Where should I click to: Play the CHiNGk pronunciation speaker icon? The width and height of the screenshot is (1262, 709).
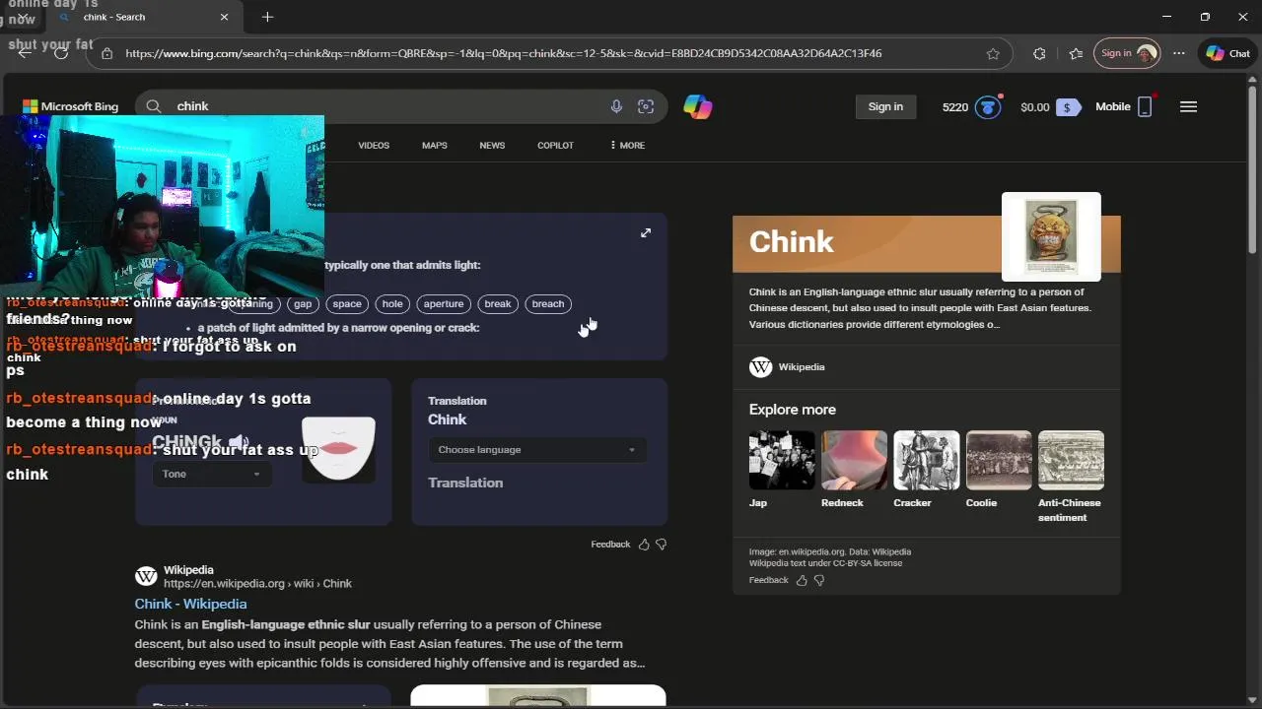(x=238, y=443)
